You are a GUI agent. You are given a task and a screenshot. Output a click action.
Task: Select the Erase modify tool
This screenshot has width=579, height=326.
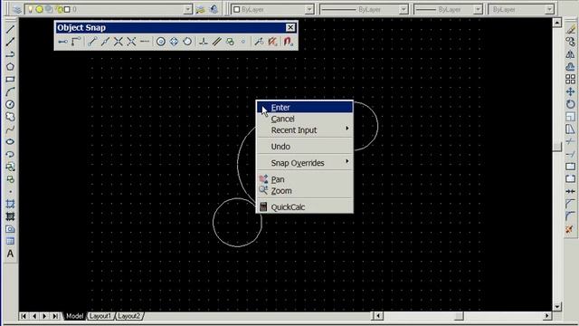click(571, 29)
